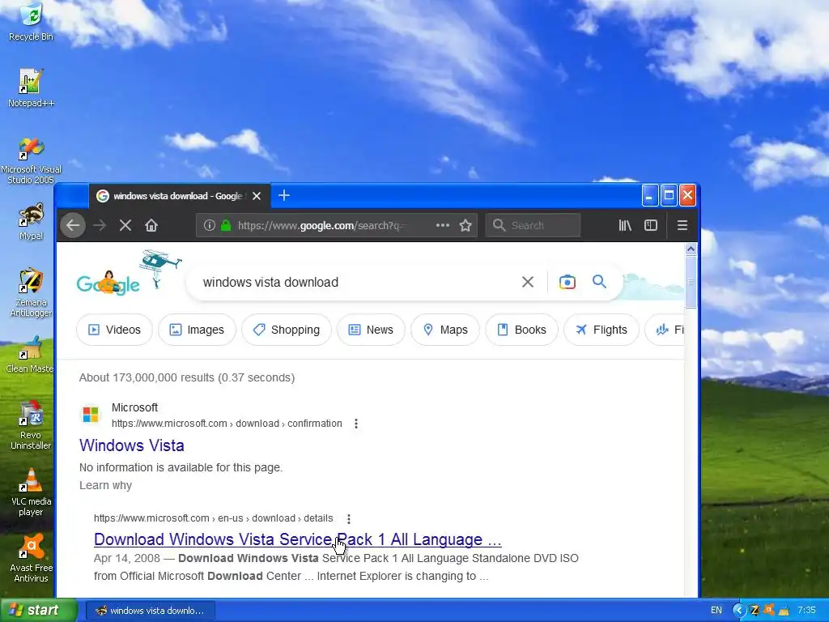Launch VLC media player from desktop
Viewport: 829px width, 622px height.
pyautogui.click(x=31, y=492)
